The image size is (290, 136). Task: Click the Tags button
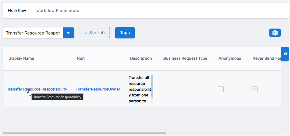pos(125,33)
